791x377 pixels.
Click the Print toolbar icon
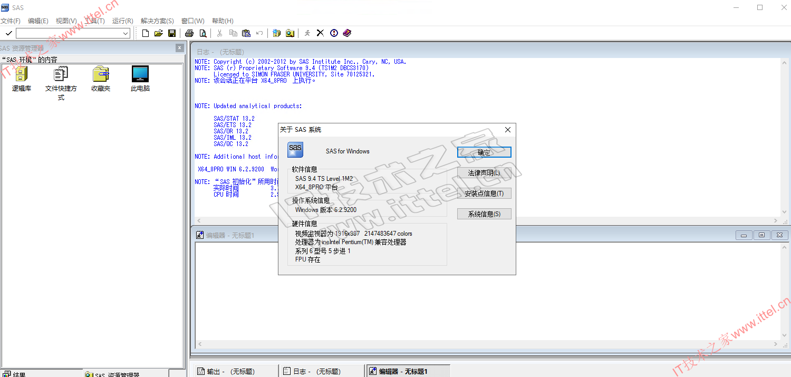[189, 33]
